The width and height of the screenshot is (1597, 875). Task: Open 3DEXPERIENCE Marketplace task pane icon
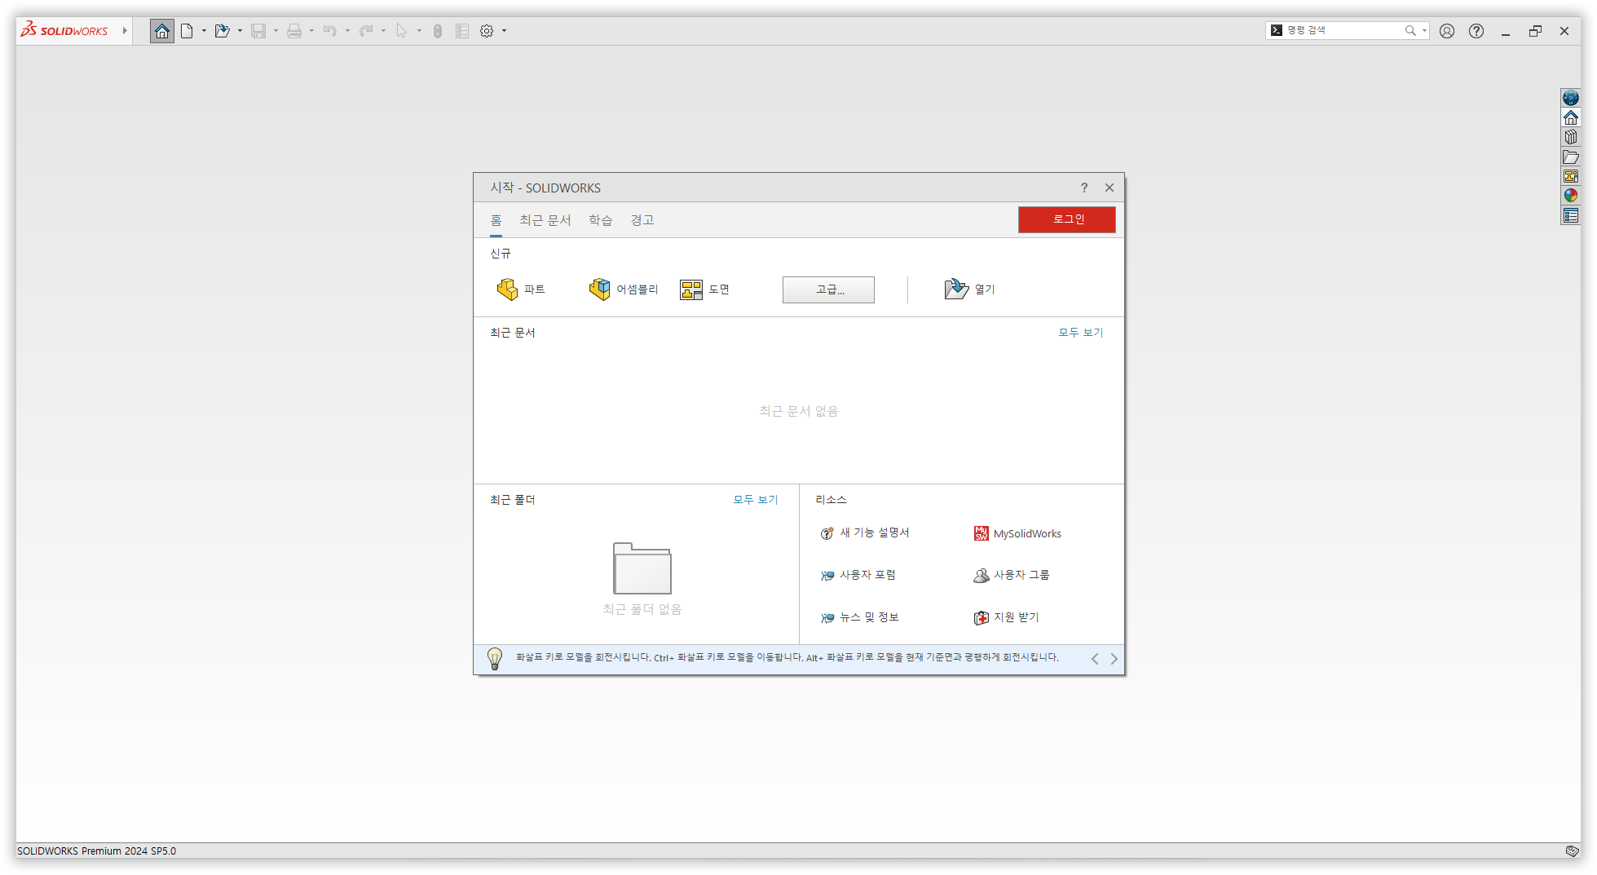(x=1571, y=98)
